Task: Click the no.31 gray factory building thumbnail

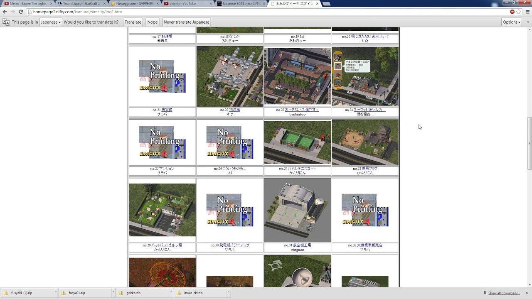Action: click(x=298, y=210)
